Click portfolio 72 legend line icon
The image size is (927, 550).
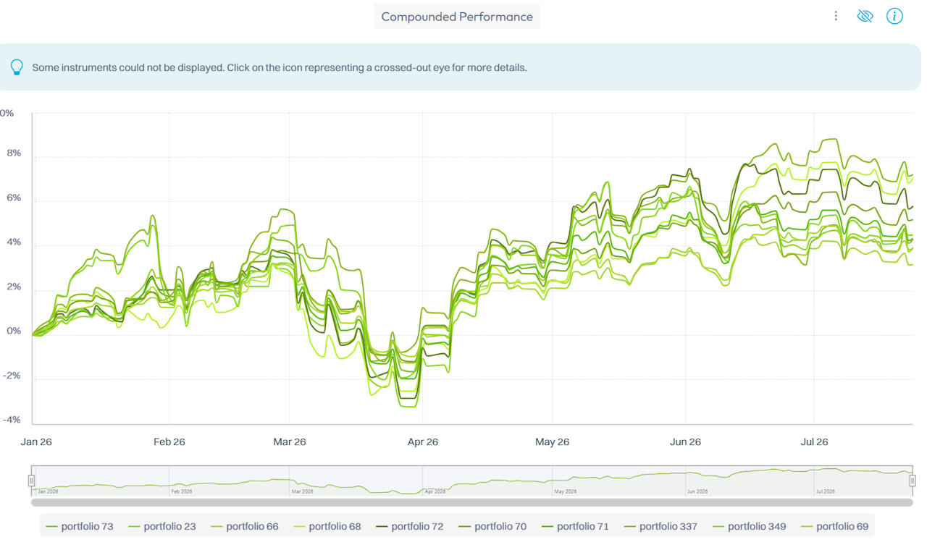[382, 527]
